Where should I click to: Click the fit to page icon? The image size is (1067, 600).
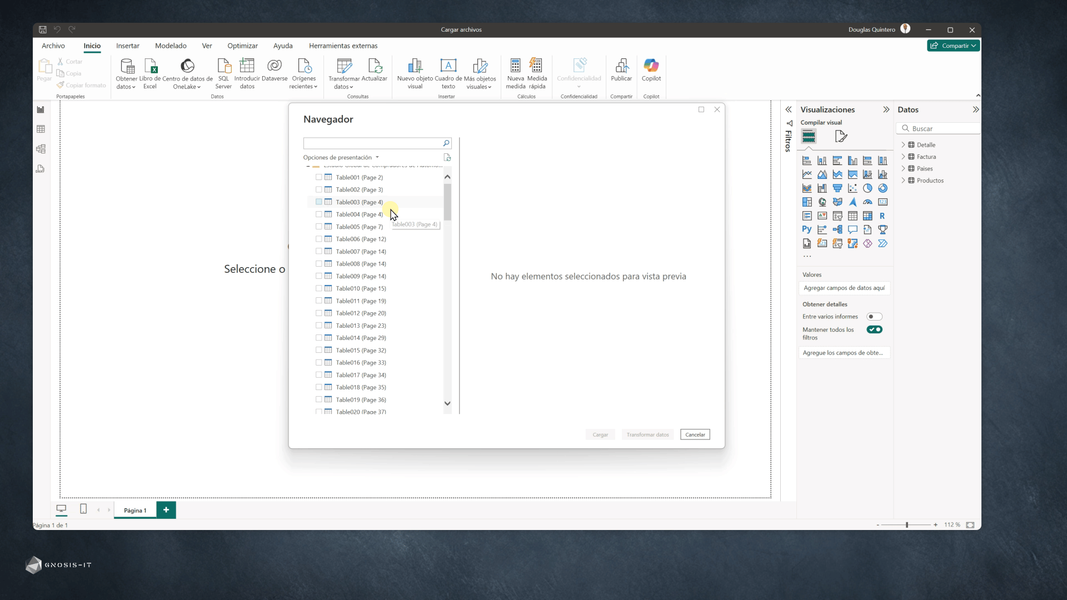(970, 524)
